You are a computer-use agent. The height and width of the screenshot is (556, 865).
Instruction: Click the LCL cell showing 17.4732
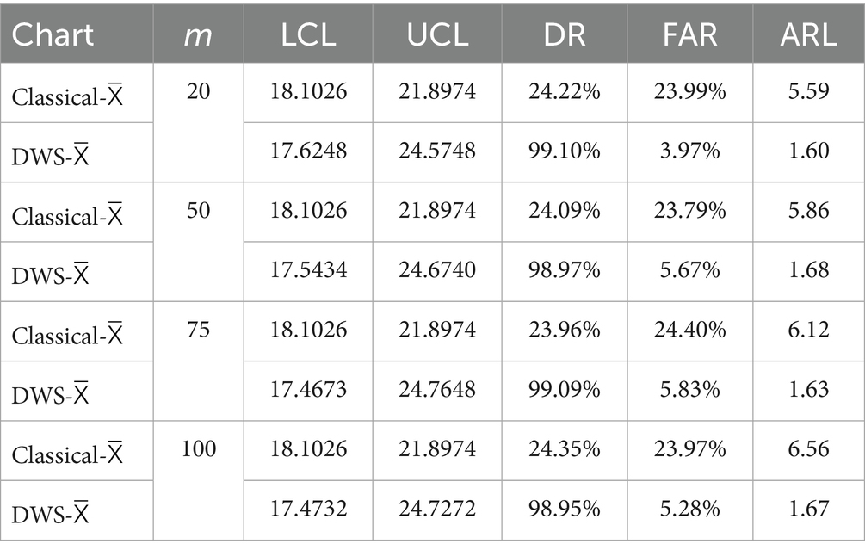click(307, 510)
